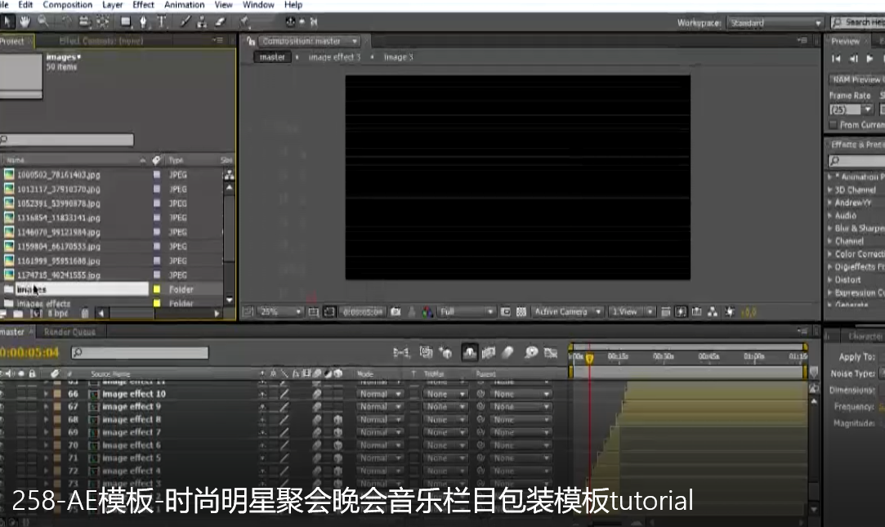Image resolution: width=885 pixels, height=527 pixels.
Task: Open the Composition menu
Action: pyautogui.click(x=67, y=5)
